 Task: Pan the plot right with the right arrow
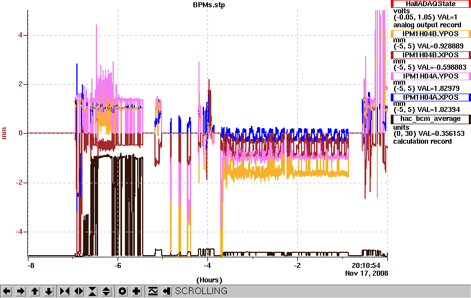click(x=21, y=291)
